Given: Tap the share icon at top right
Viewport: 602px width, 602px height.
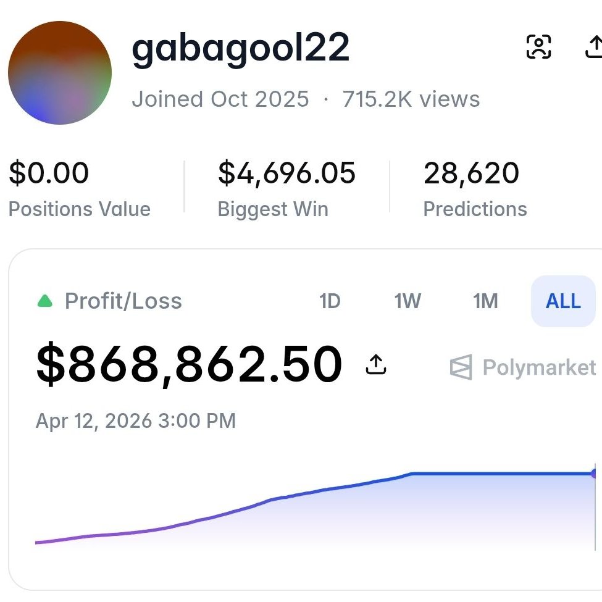Looking at the screenshot, I should tap(593, 47).
